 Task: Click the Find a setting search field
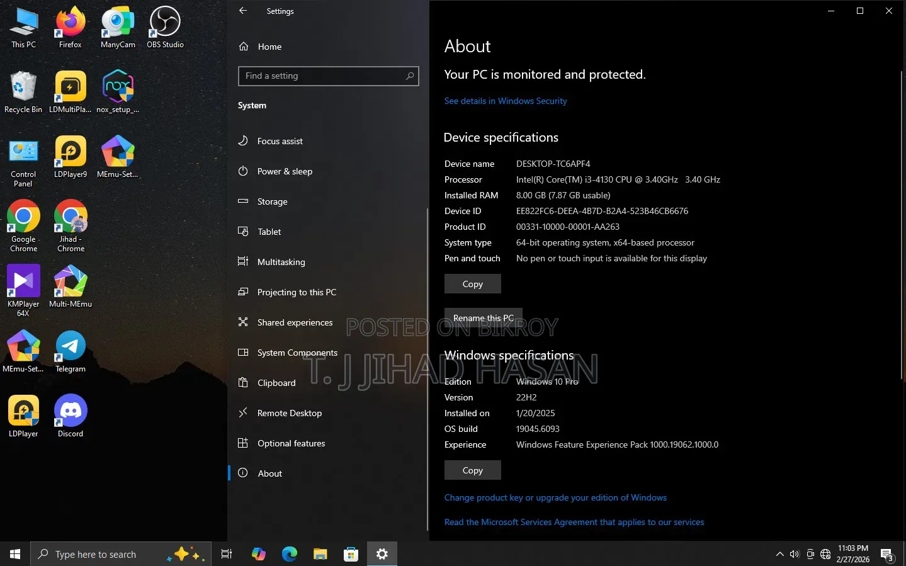328,76
